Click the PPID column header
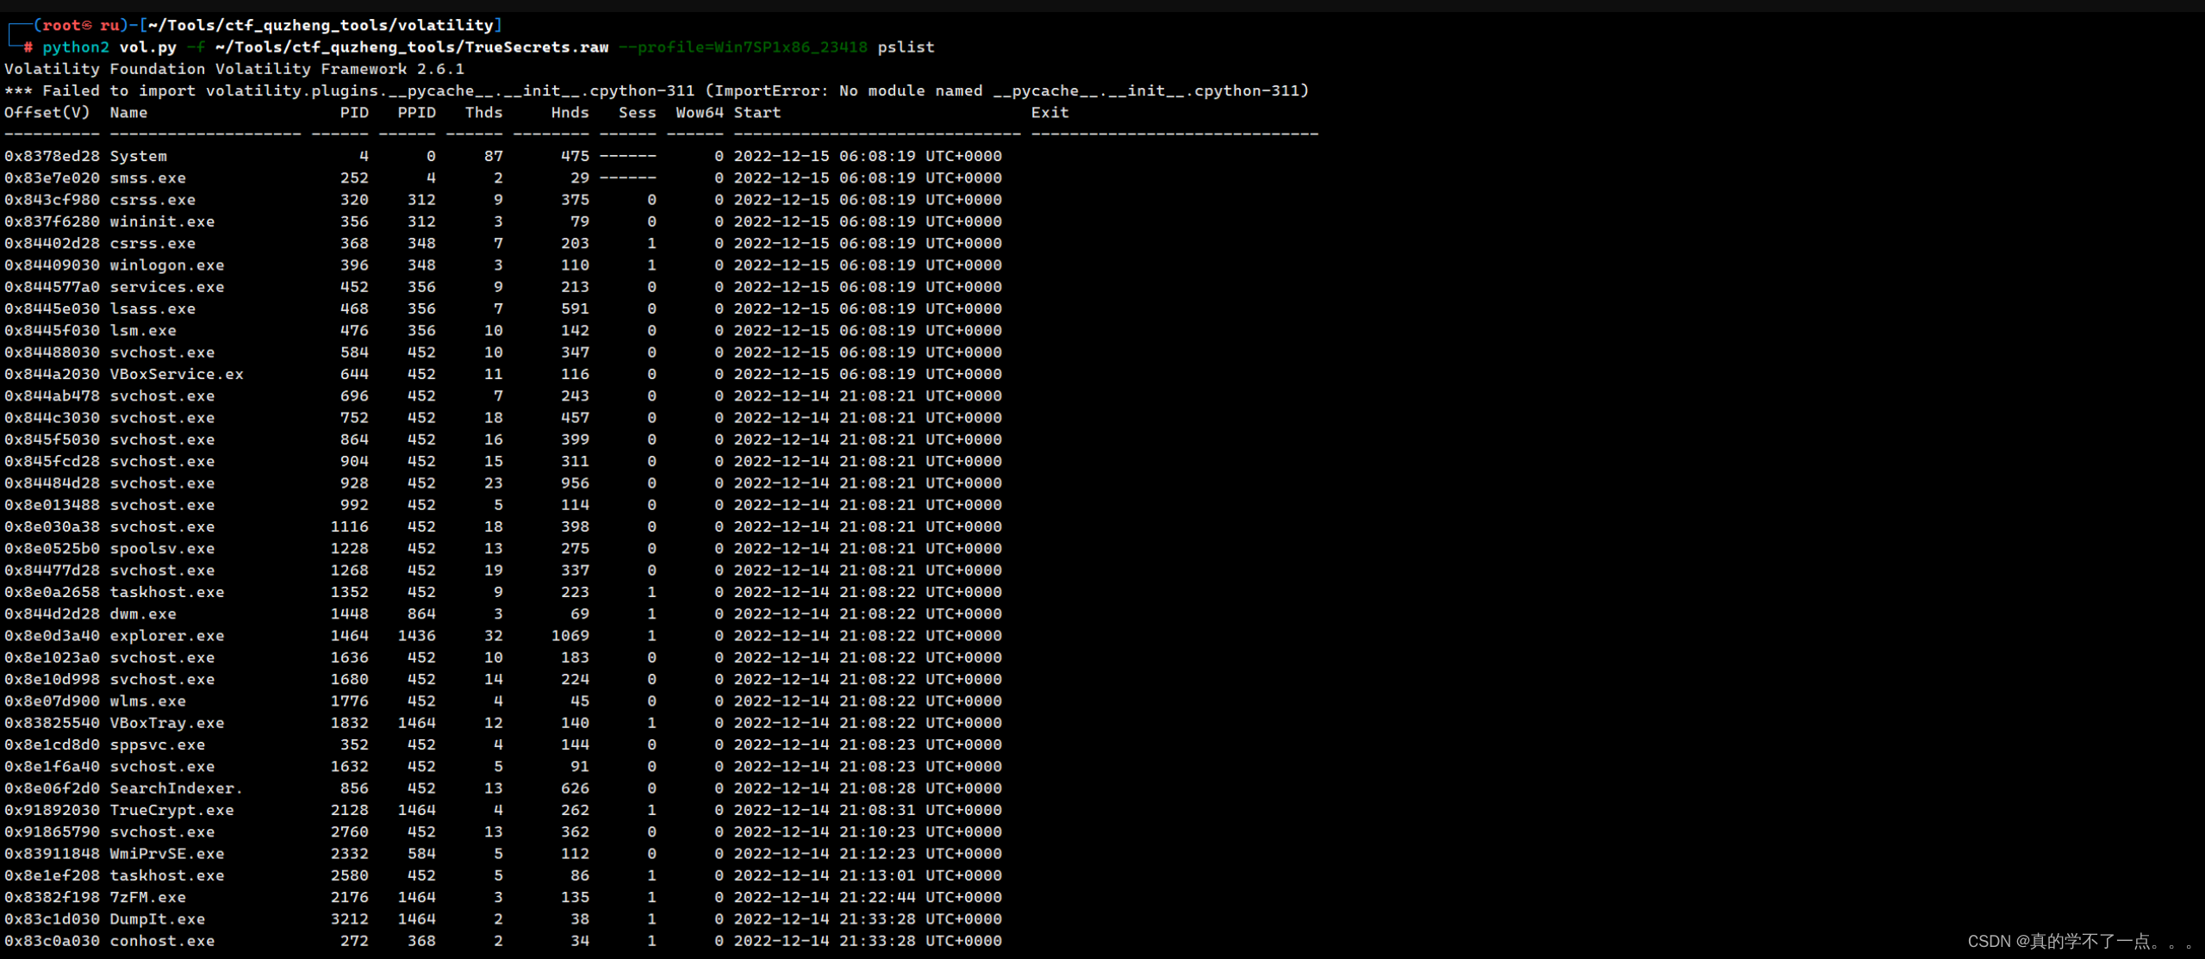This screenshot has height=959, width=2205. (x=416, y=112)
